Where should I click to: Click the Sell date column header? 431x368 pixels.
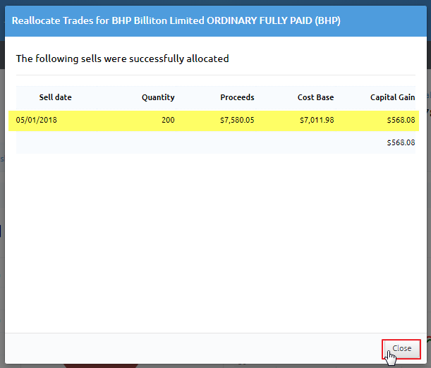coord(55,97)
